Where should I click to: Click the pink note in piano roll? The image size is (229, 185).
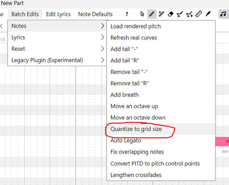click(x=222, y=141)
